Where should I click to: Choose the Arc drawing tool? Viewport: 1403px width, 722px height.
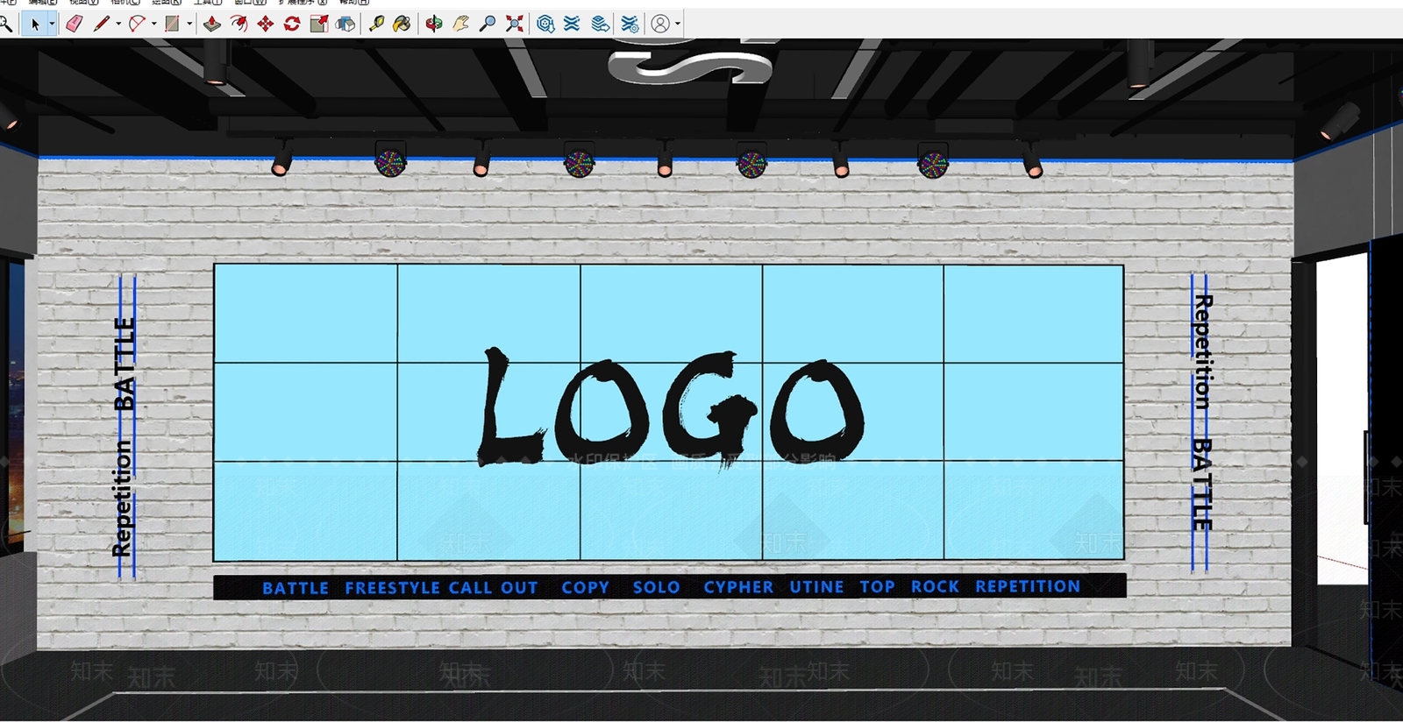(x=137, y=24)
